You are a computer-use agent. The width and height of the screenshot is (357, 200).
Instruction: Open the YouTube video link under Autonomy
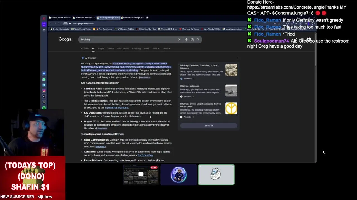click(x=145, y=155)
